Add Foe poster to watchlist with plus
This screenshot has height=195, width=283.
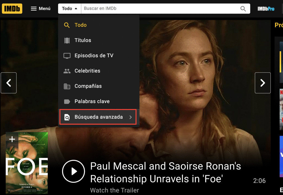pos(12,139)
